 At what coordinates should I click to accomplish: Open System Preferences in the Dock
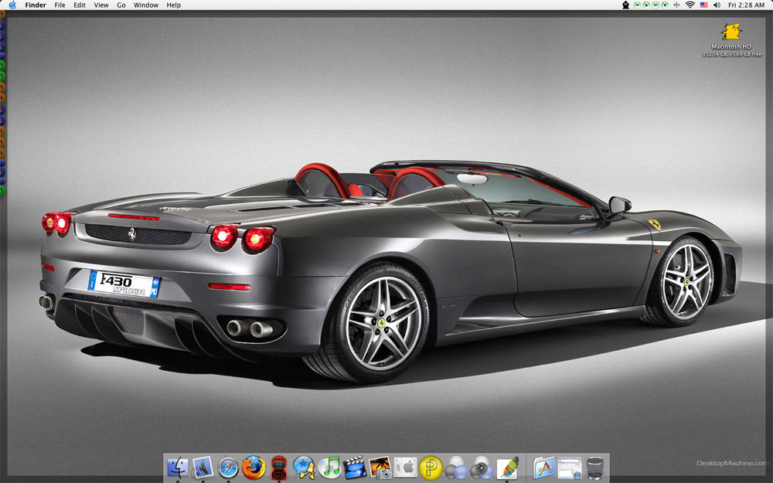tap(406, 468)
